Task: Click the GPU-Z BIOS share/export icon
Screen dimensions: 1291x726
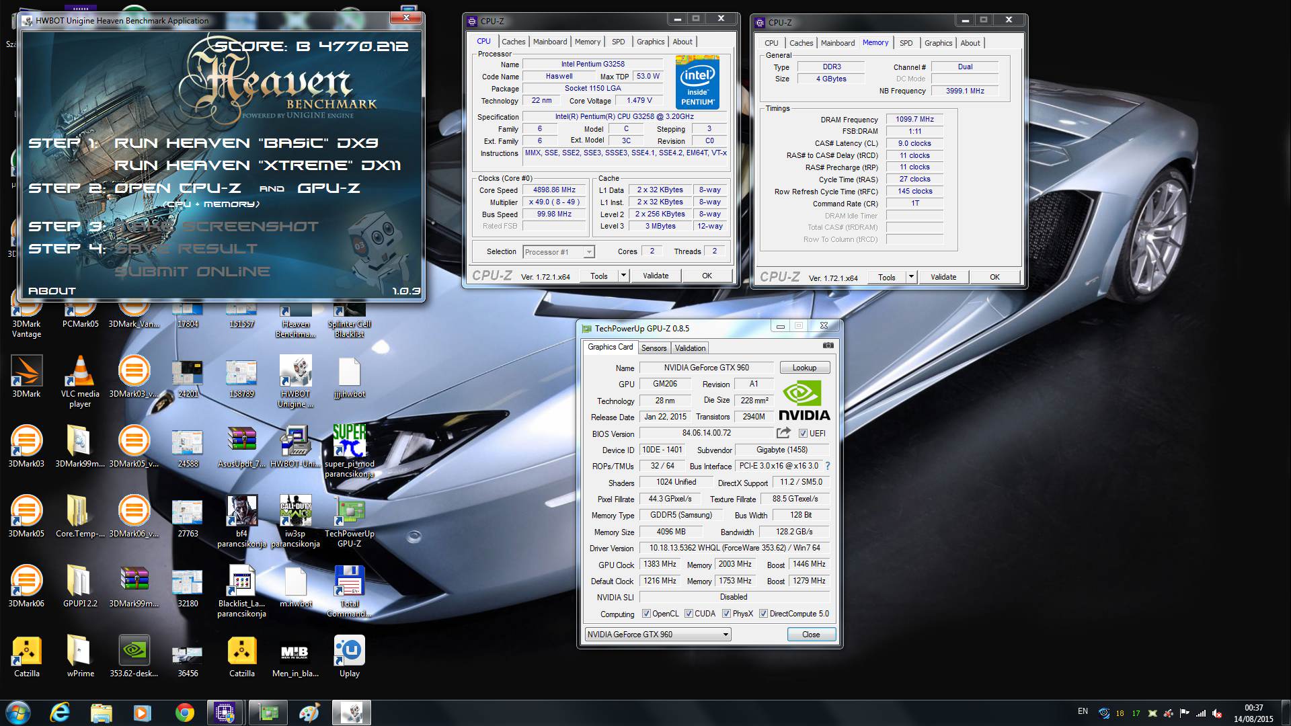Action: tap(783, 433)
